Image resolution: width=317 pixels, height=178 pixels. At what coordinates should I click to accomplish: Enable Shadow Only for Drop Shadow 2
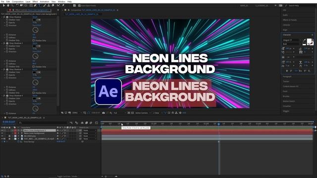[34, 67]
